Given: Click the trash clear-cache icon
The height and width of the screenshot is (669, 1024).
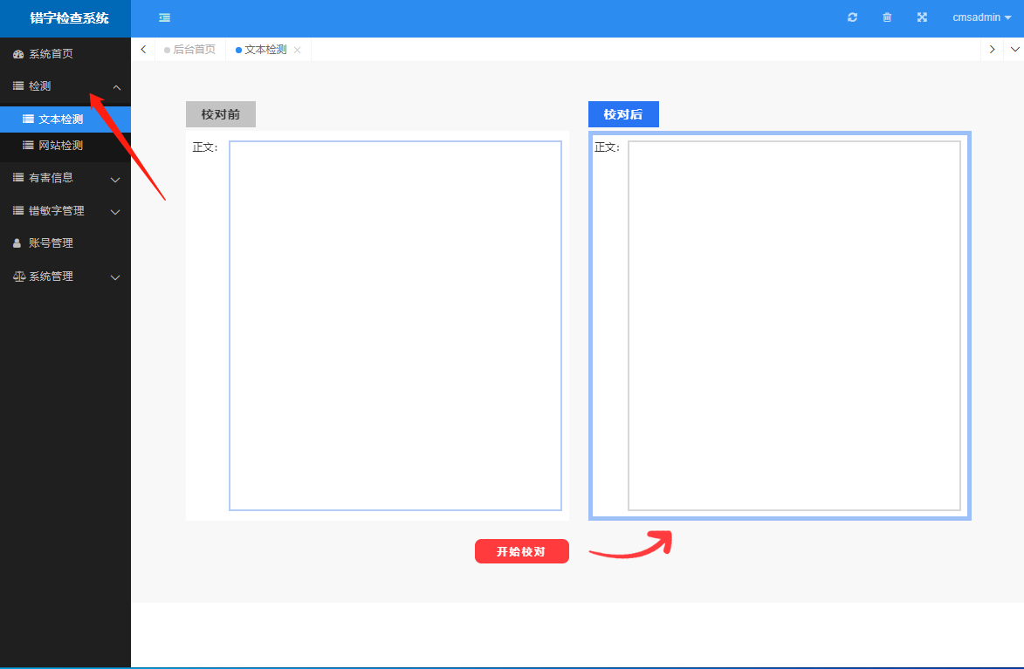Looking at the screenshot, I should [887, 17].
